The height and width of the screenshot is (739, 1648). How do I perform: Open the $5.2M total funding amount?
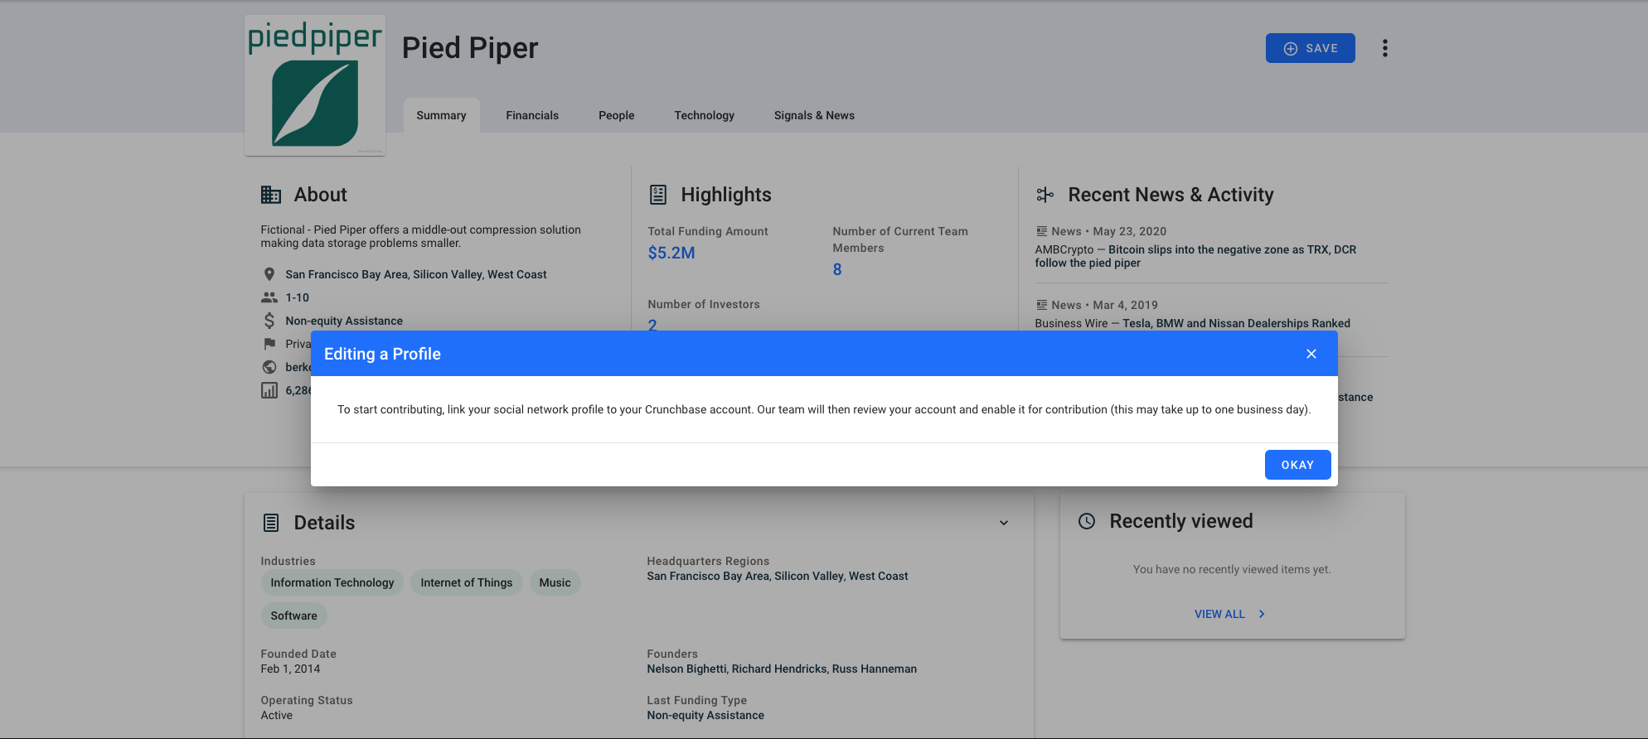[x=671, y=253]
